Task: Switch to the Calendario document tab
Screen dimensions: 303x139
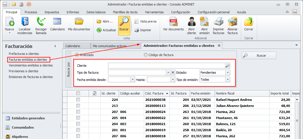Action: pos(77,46)
